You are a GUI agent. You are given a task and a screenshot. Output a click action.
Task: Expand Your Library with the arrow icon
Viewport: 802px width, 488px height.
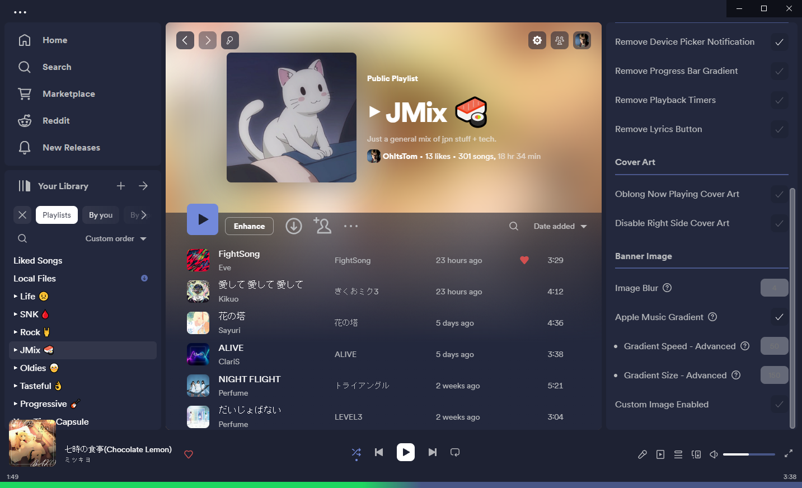click(x=143, y=186)
